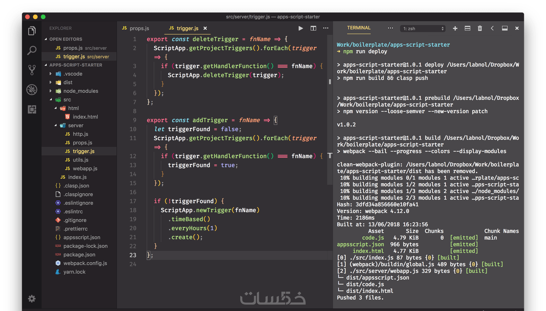Open the Debug view in activity bar

(32, 90)
